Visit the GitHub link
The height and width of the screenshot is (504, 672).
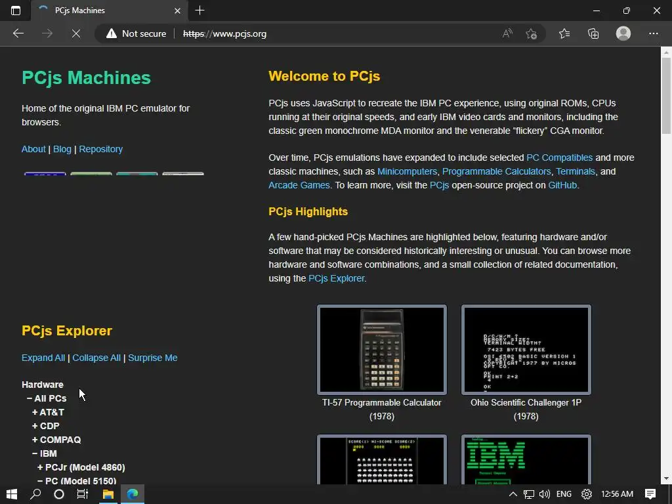pos(562,185)
